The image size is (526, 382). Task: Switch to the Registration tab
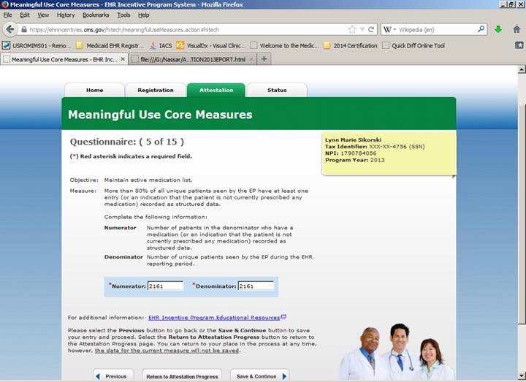click(156, 90)
